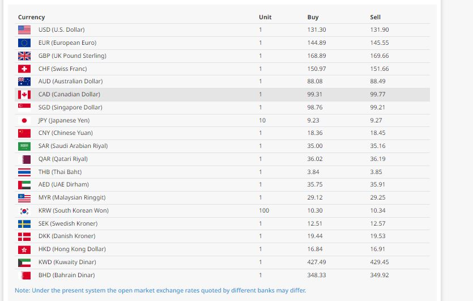
Task: Click the open market exchange rates note
Action: coord(160,290)
